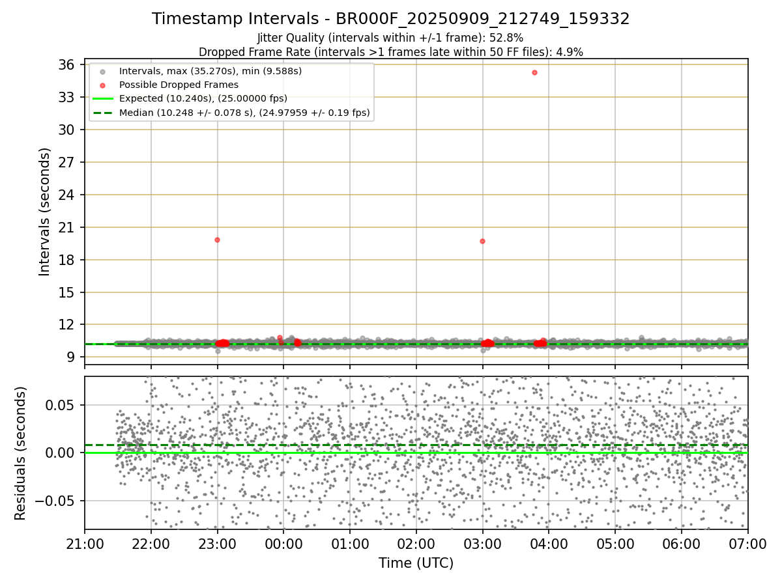
Task: Click the 'Possible Dropped Frames' legend entry
Action: point(179,85)
